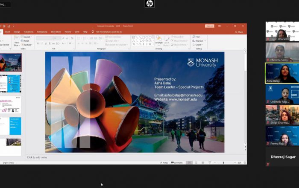Open the Shape Fill dropdown

[178, 37]
